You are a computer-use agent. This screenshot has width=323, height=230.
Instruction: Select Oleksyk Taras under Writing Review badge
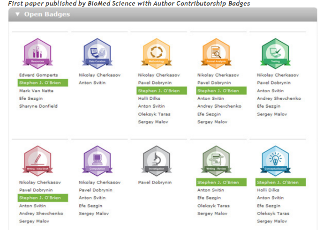pos(213,206)
